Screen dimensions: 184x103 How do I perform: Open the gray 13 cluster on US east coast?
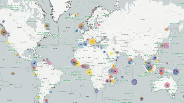pyautogui.click(x=39, y=45)
